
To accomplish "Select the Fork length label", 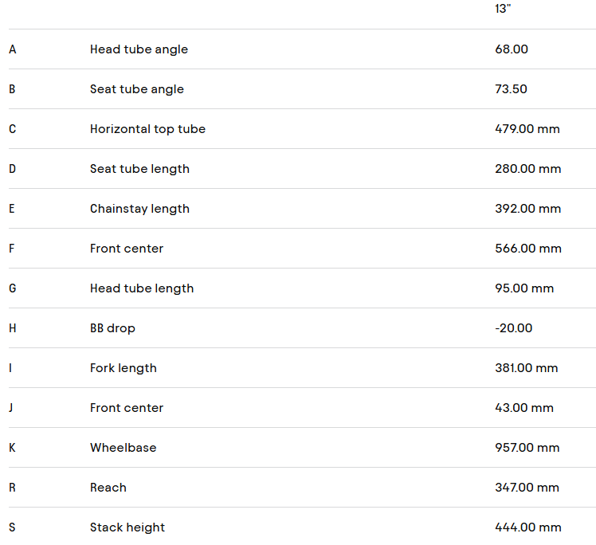I will [x=123, y=368].
